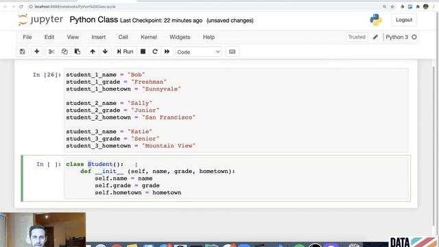The width and height of the screenshot is (439, 247).
Task: Rename the notebook title Python Class
Action: 93,20
